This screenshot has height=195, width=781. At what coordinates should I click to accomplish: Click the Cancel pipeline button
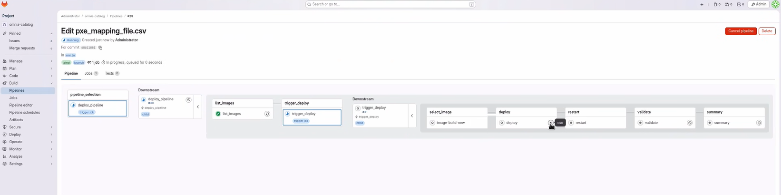coord(741,31)
